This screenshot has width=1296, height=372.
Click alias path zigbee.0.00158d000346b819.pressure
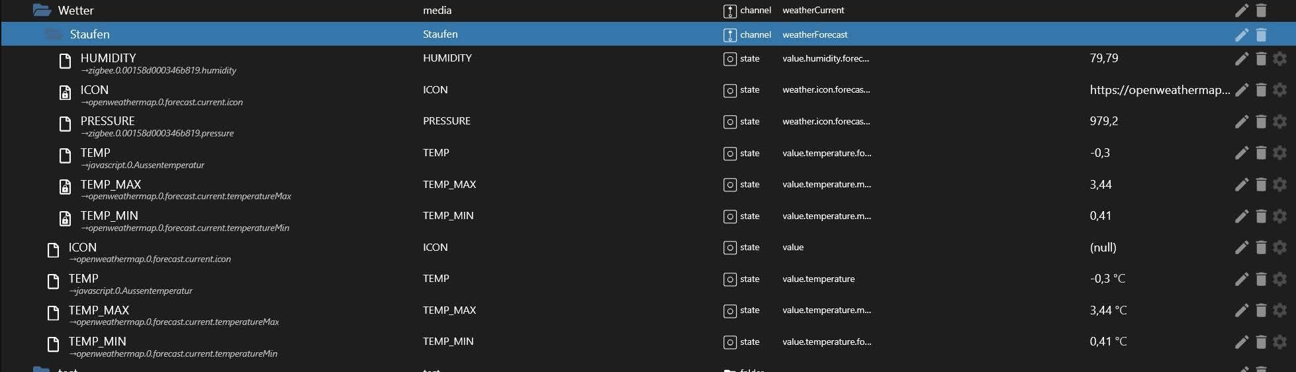click(x=158, y=133)
